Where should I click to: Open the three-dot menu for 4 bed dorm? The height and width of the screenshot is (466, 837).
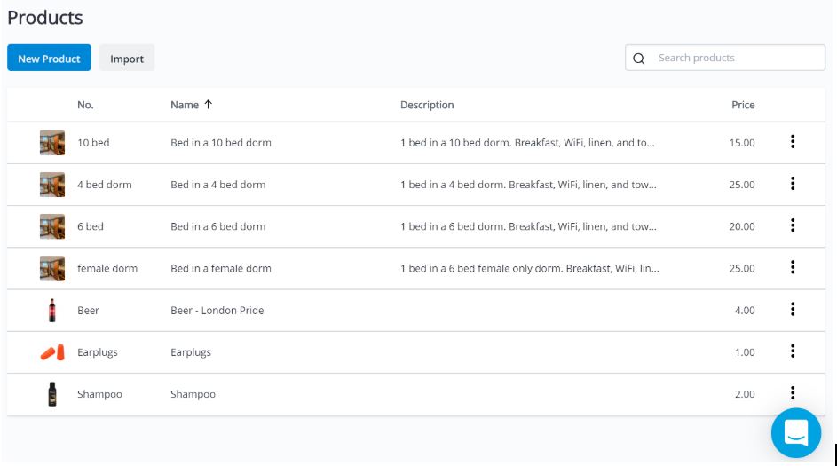[x=793, y=184]
